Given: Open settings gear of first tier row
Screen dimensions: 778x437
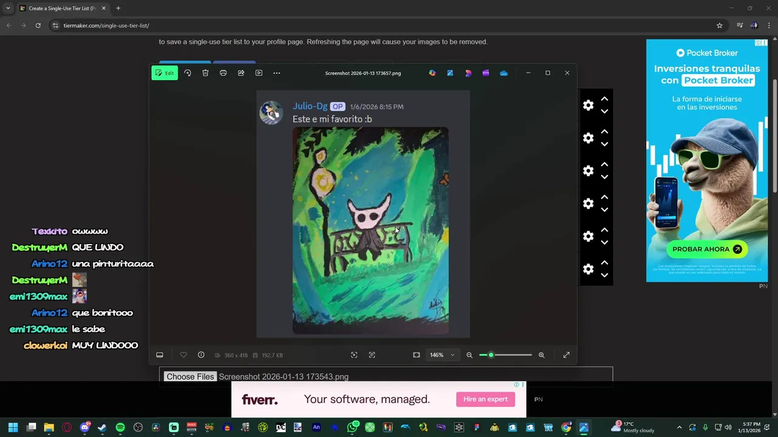Looking at the screenshot, I should 588,105.
